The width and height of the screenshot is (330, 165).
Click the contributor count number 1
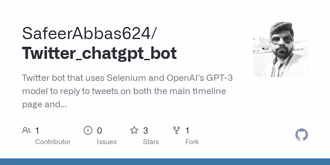[x=37, y=131]
